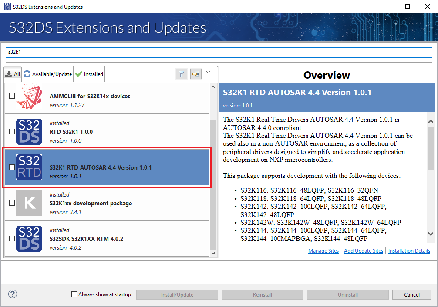Check the AMMCLIB for S32K14x checkbox
This screenshot has width=438, height=307.
click(x=12, y=96)
